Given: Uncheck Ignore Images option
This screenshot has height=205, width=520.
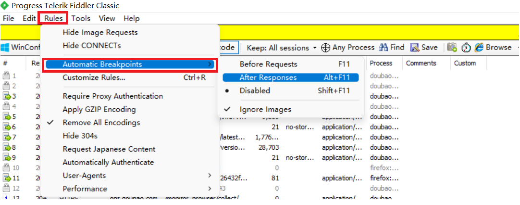Looking at the screenshot, I should [x=290, y=109].
